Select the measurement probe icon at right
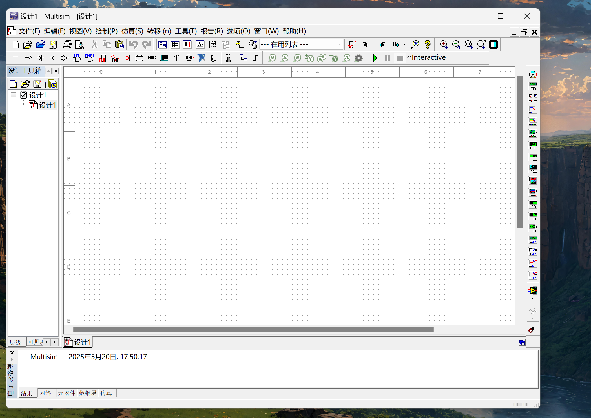 533,328
